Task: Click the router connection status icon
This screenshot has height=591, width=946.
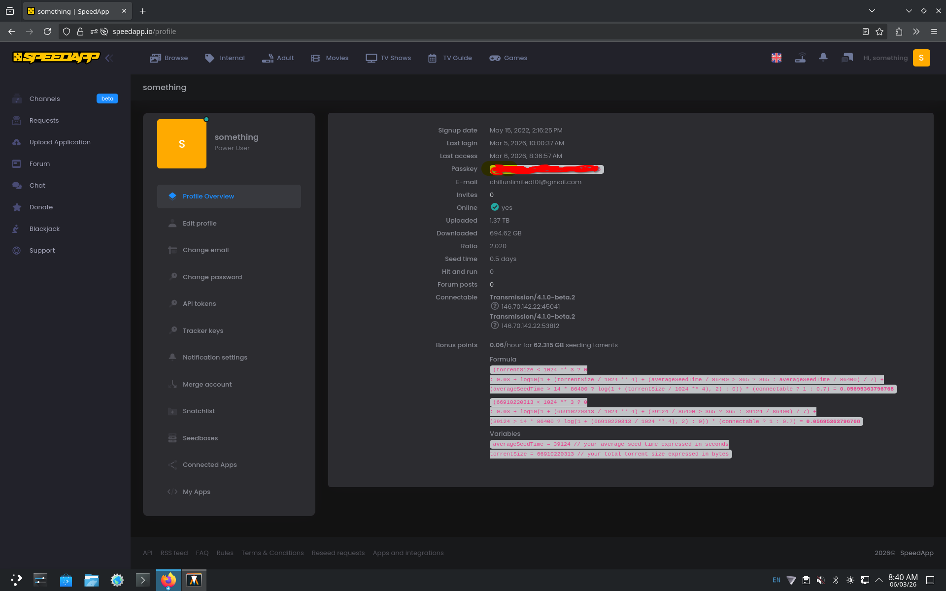Action: coord(800,58)
